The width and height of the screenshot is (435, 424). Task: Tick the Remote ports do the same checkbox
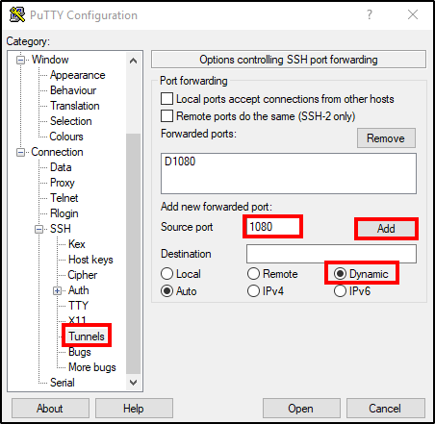(x=166, y=116)
